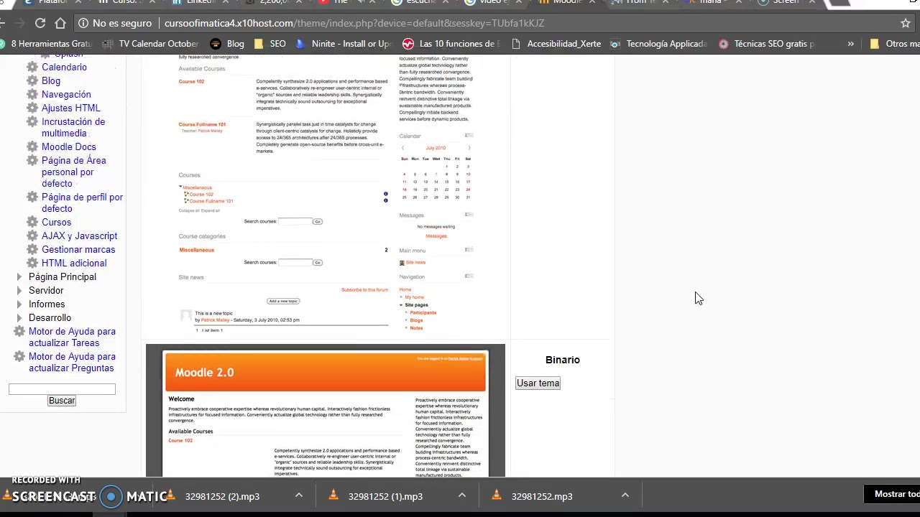Screen dimensions: 920x517
Task: Open 'Ninite - Install or Up' bookmark
Action: [344, 44]
